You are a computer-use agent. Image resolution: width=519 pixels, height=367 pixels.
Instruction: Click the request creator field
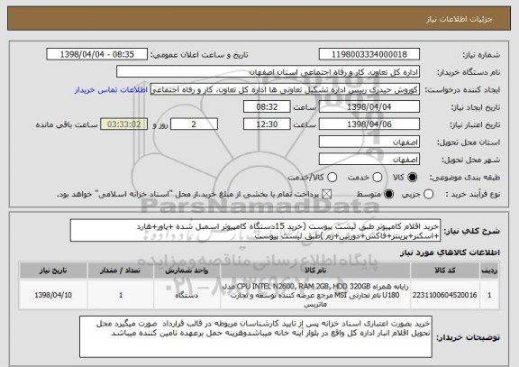285,89
